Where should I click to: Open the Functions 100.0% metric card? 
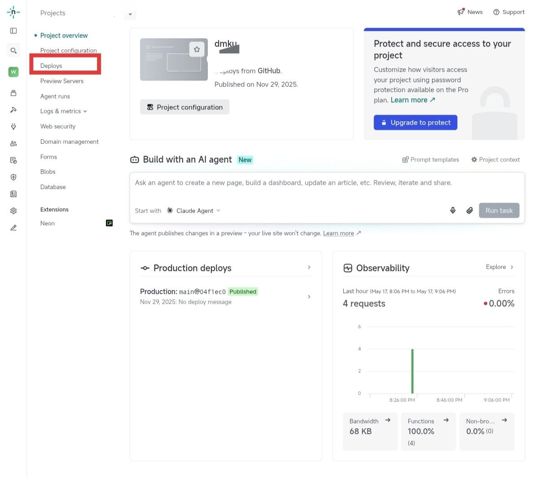[x=428, y=431]
